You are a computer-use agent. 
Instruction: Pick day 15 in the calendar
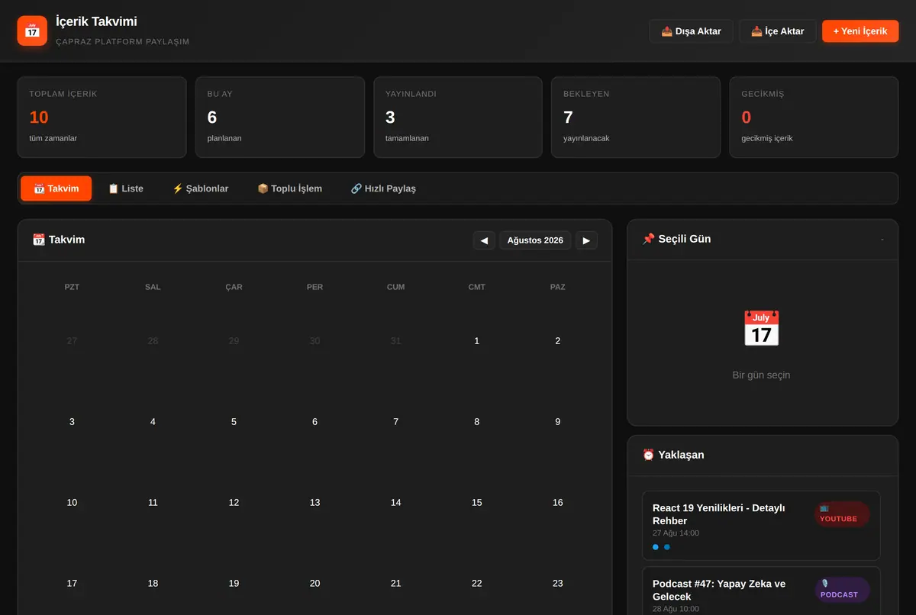[x=477, y=503]
